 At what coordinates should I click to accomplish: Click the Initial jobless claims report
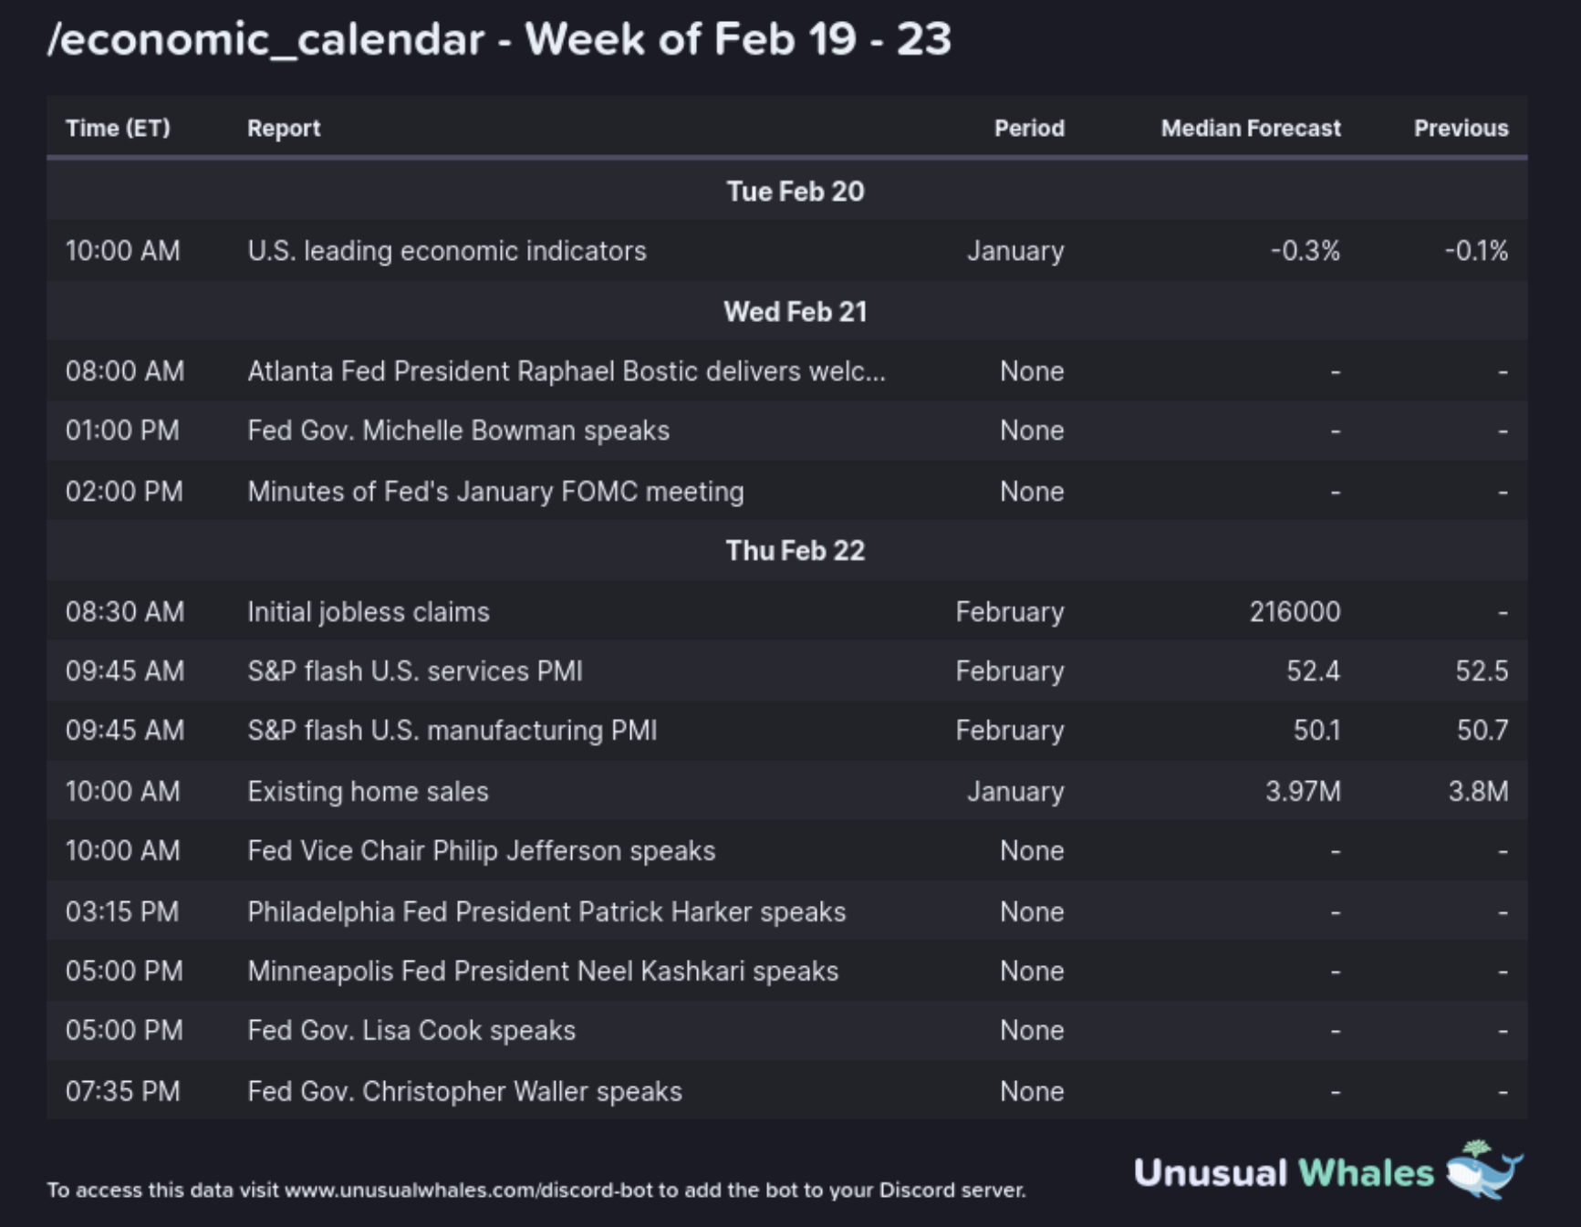(369, 611)
